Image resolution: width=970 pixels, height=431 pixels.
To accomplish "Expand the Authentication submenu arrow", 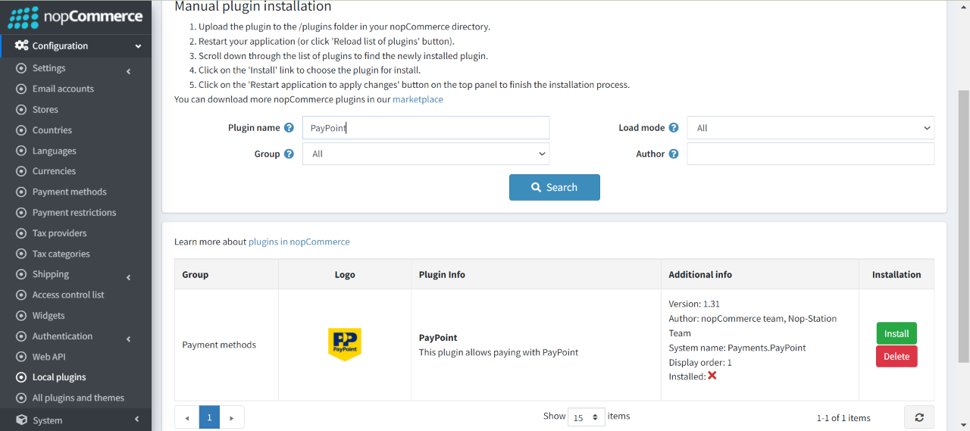I will tap(128, 339).
